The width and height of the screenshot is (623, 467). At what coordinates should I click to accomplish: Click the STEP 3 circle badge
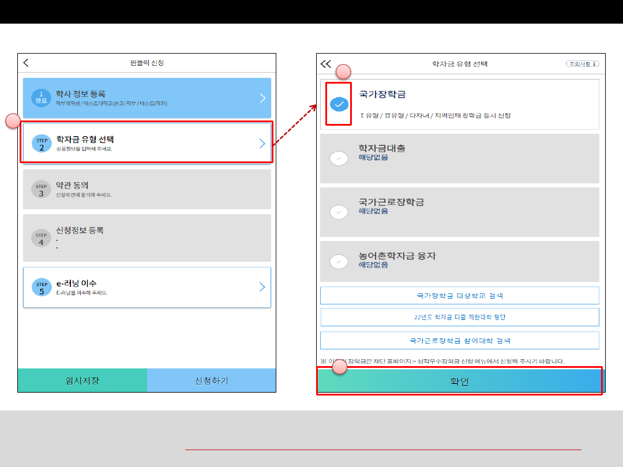(42, 190)
